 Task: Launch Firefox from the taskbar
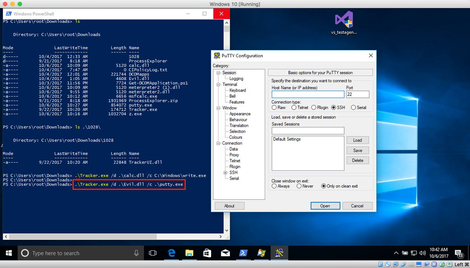[x=261, y=253]
